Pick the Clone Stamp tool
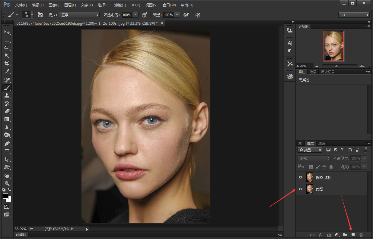This screenshot has width=373, height=239. click(7, 96)
